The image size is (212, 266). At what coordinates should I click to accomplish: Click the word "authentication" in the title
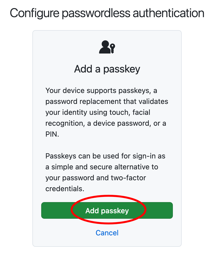point(168,13)
